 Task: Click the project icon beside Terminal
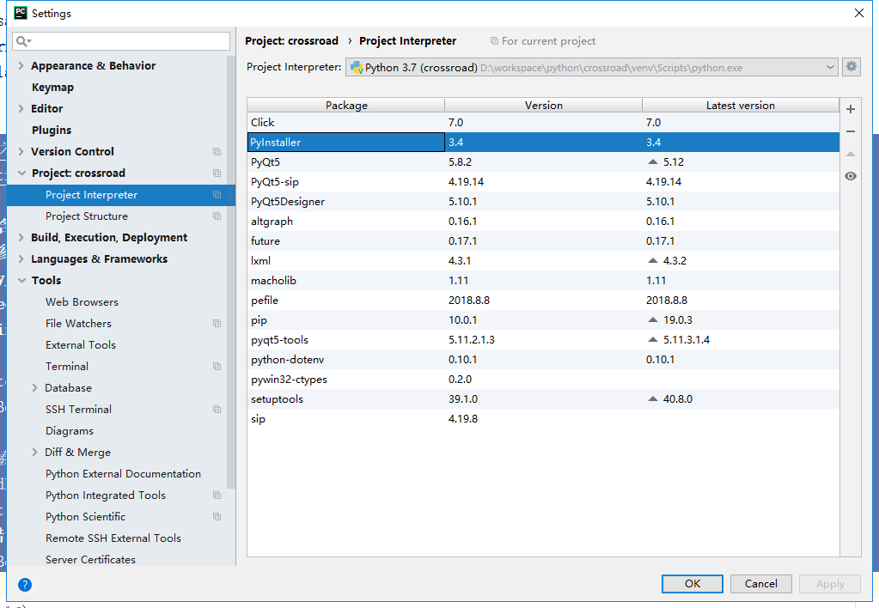click(217, 367)
